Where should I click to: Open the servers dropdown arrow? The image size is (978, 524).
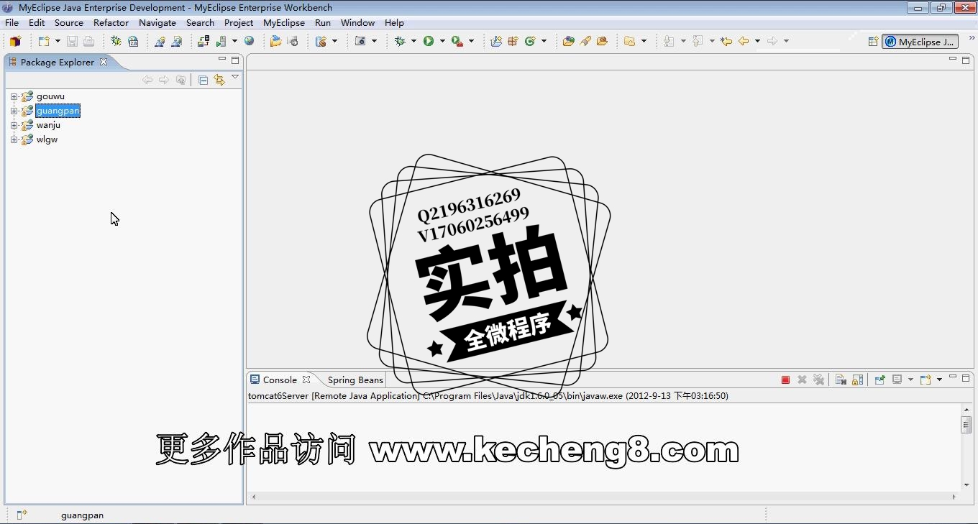tap(234, 41)
